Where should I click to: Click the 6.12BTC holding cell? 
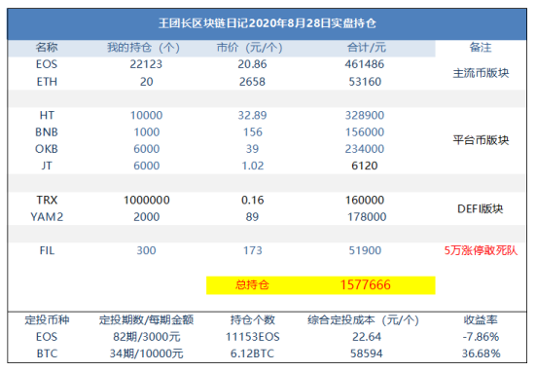click(252, 353)
